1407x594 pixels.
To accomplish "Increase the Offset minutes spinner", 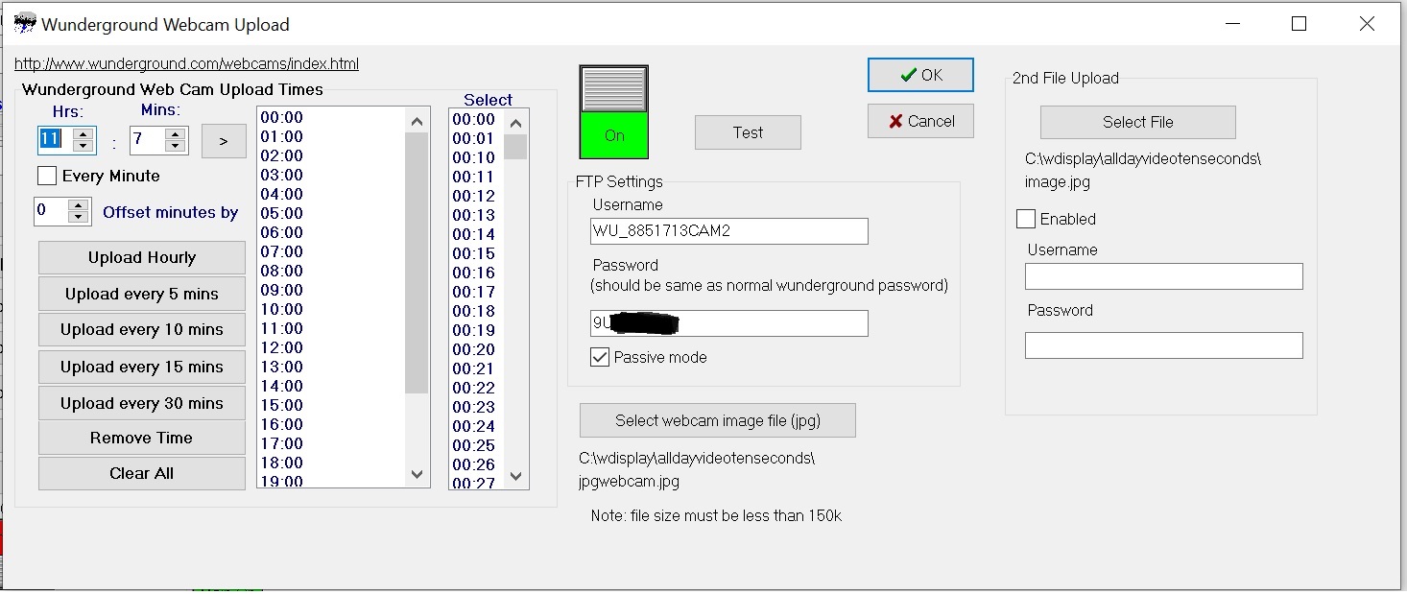I will pyautogui.click(x=80, y=204).
